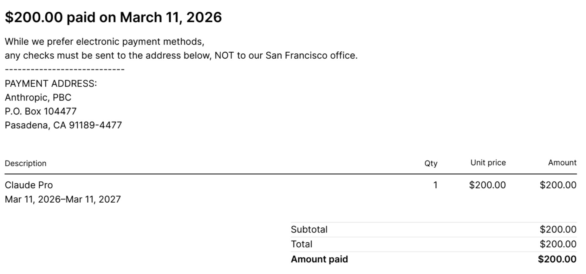Click the Amount column header
This screenshot has width=586, height=274.
point(562,163)
